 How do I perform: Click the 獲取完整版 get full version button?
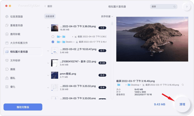(x=23, y=107)
